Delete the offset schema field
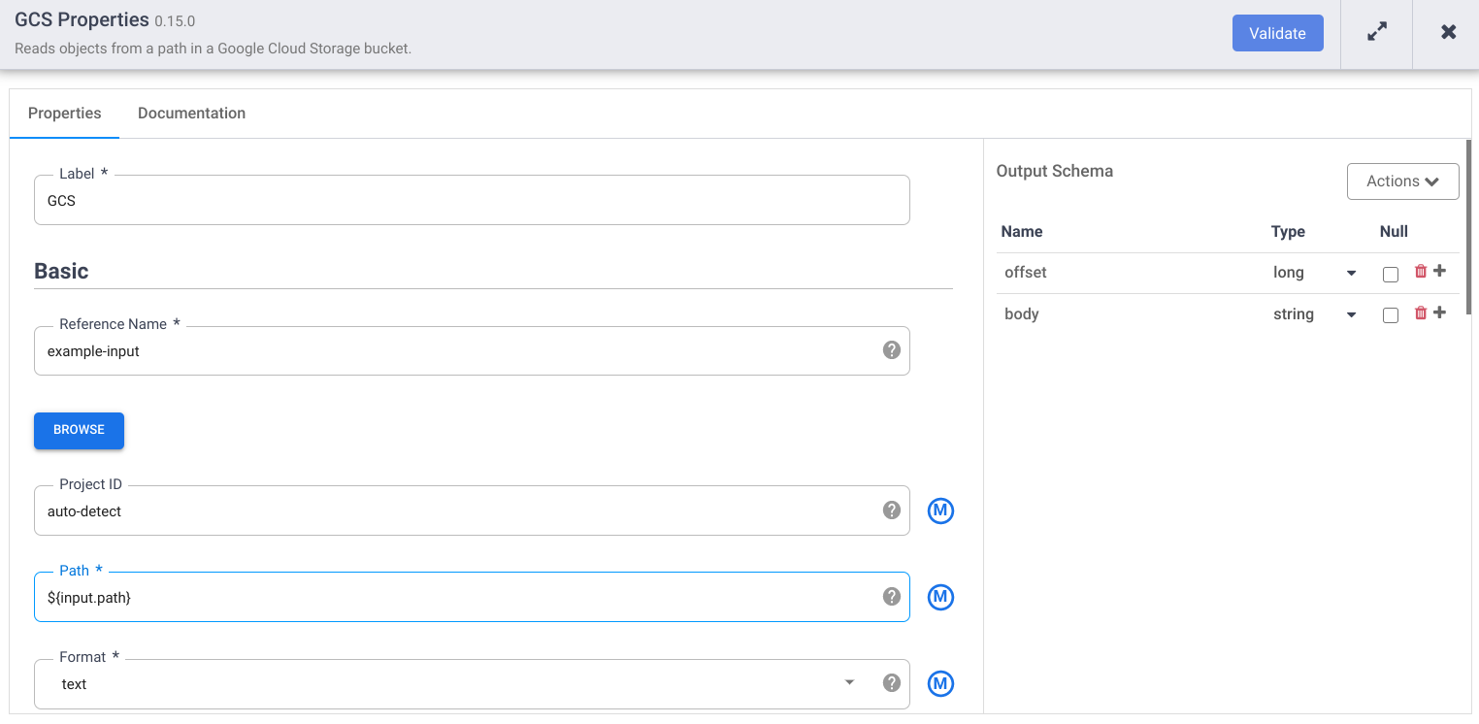 (x=1421, y=272)
